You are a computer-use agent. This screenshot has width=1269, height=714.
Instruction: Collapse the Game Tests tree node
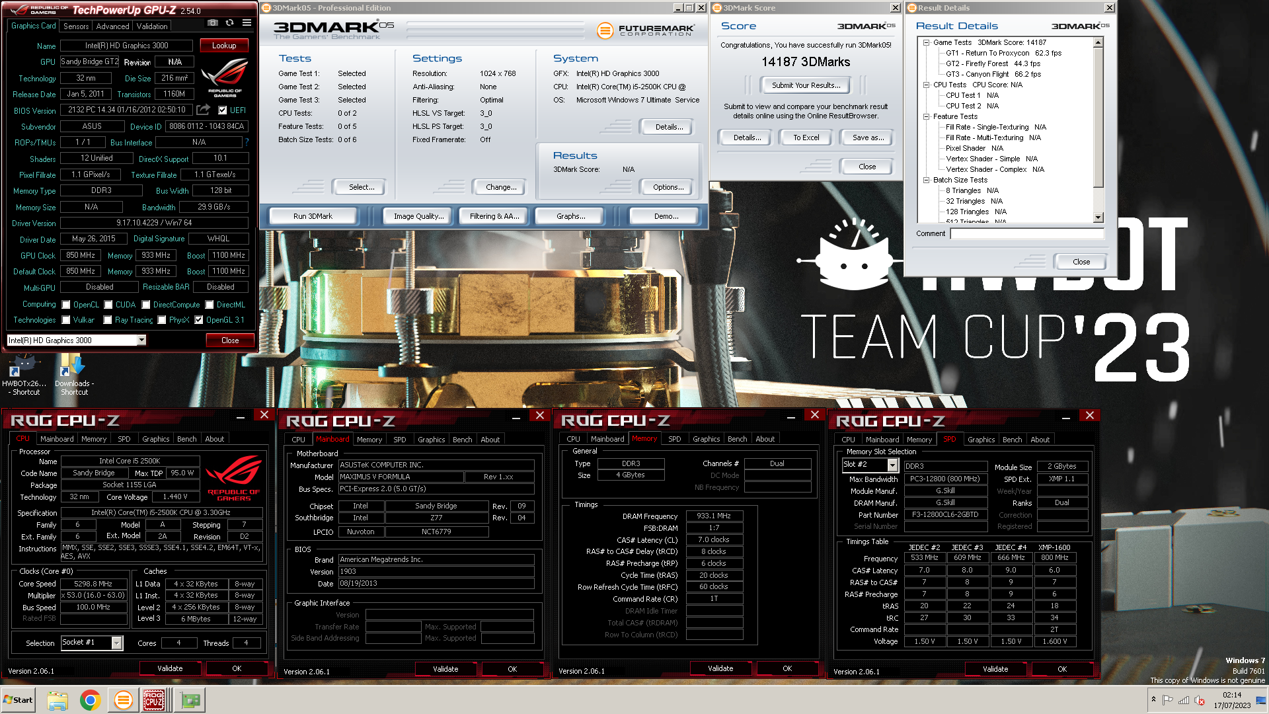(x=927, y=42)
